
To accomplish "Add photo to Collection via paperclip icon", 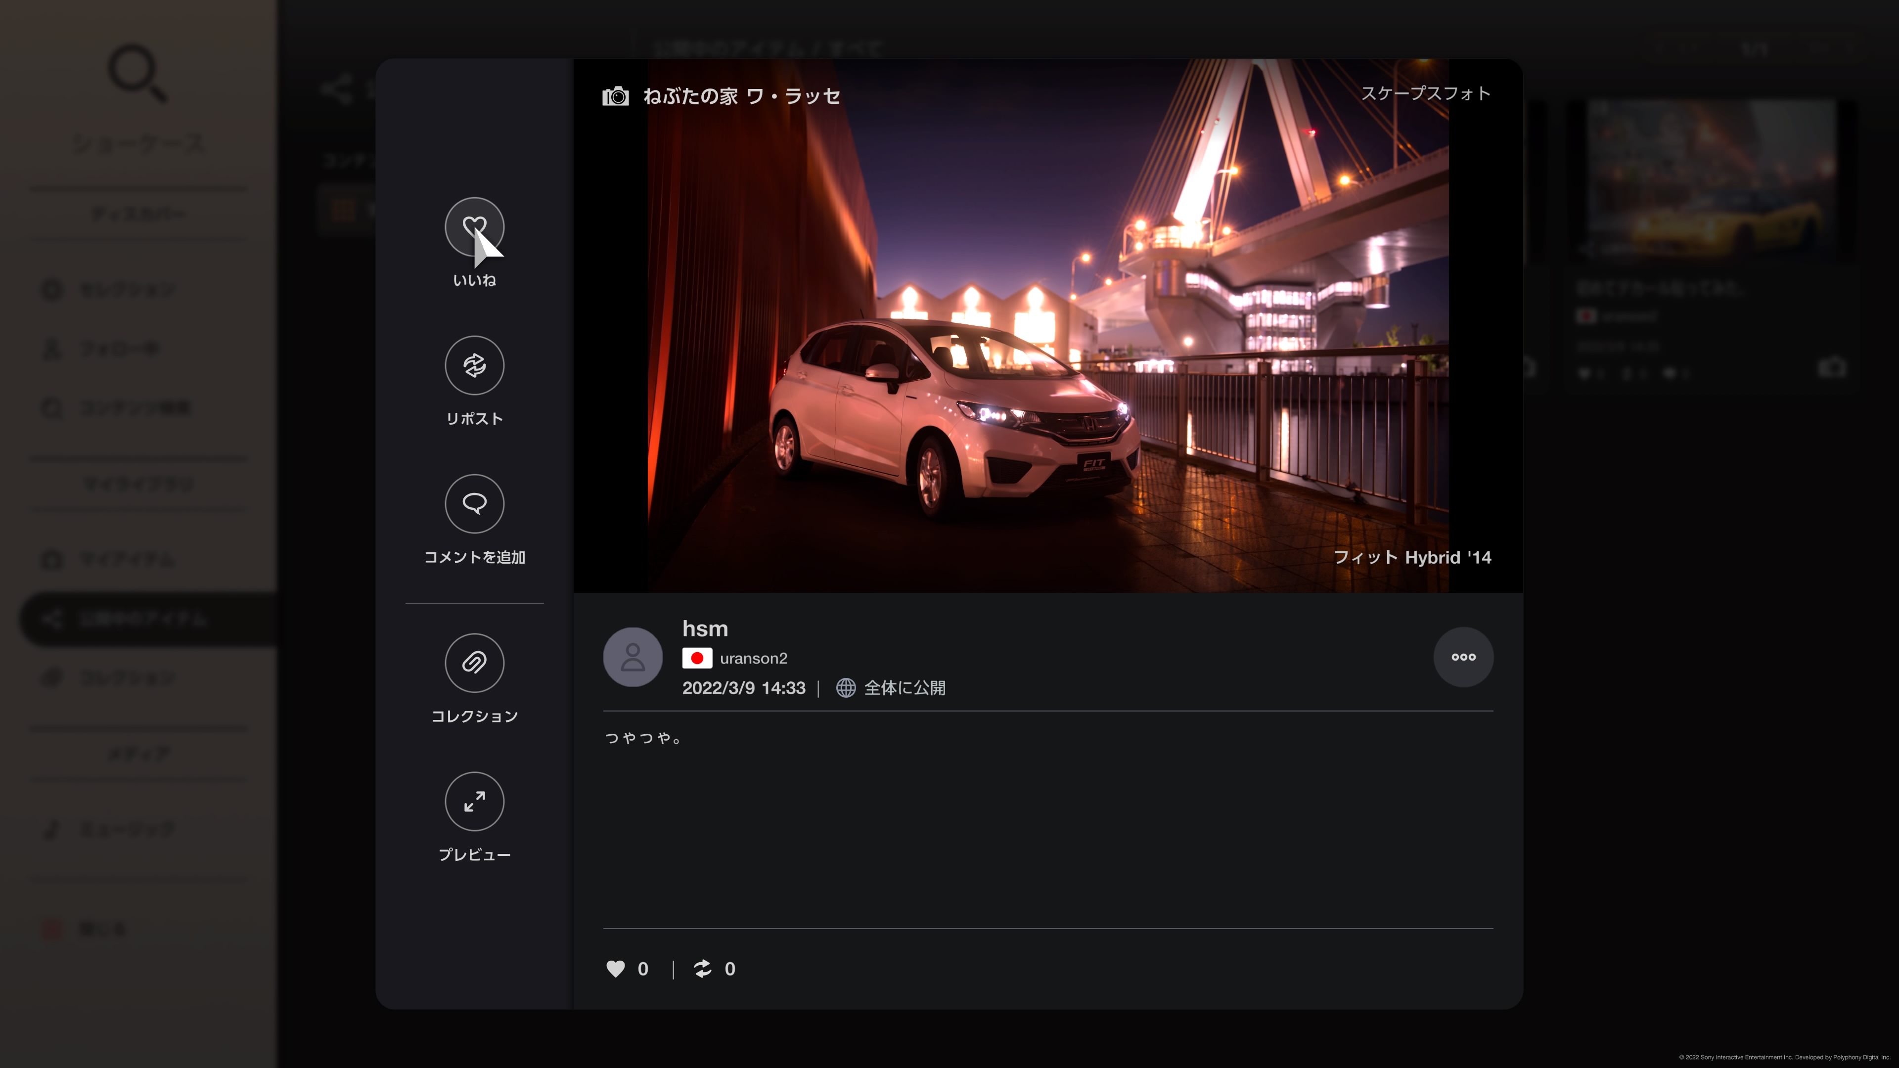I will pyautogui.click(x=474, y=663).
